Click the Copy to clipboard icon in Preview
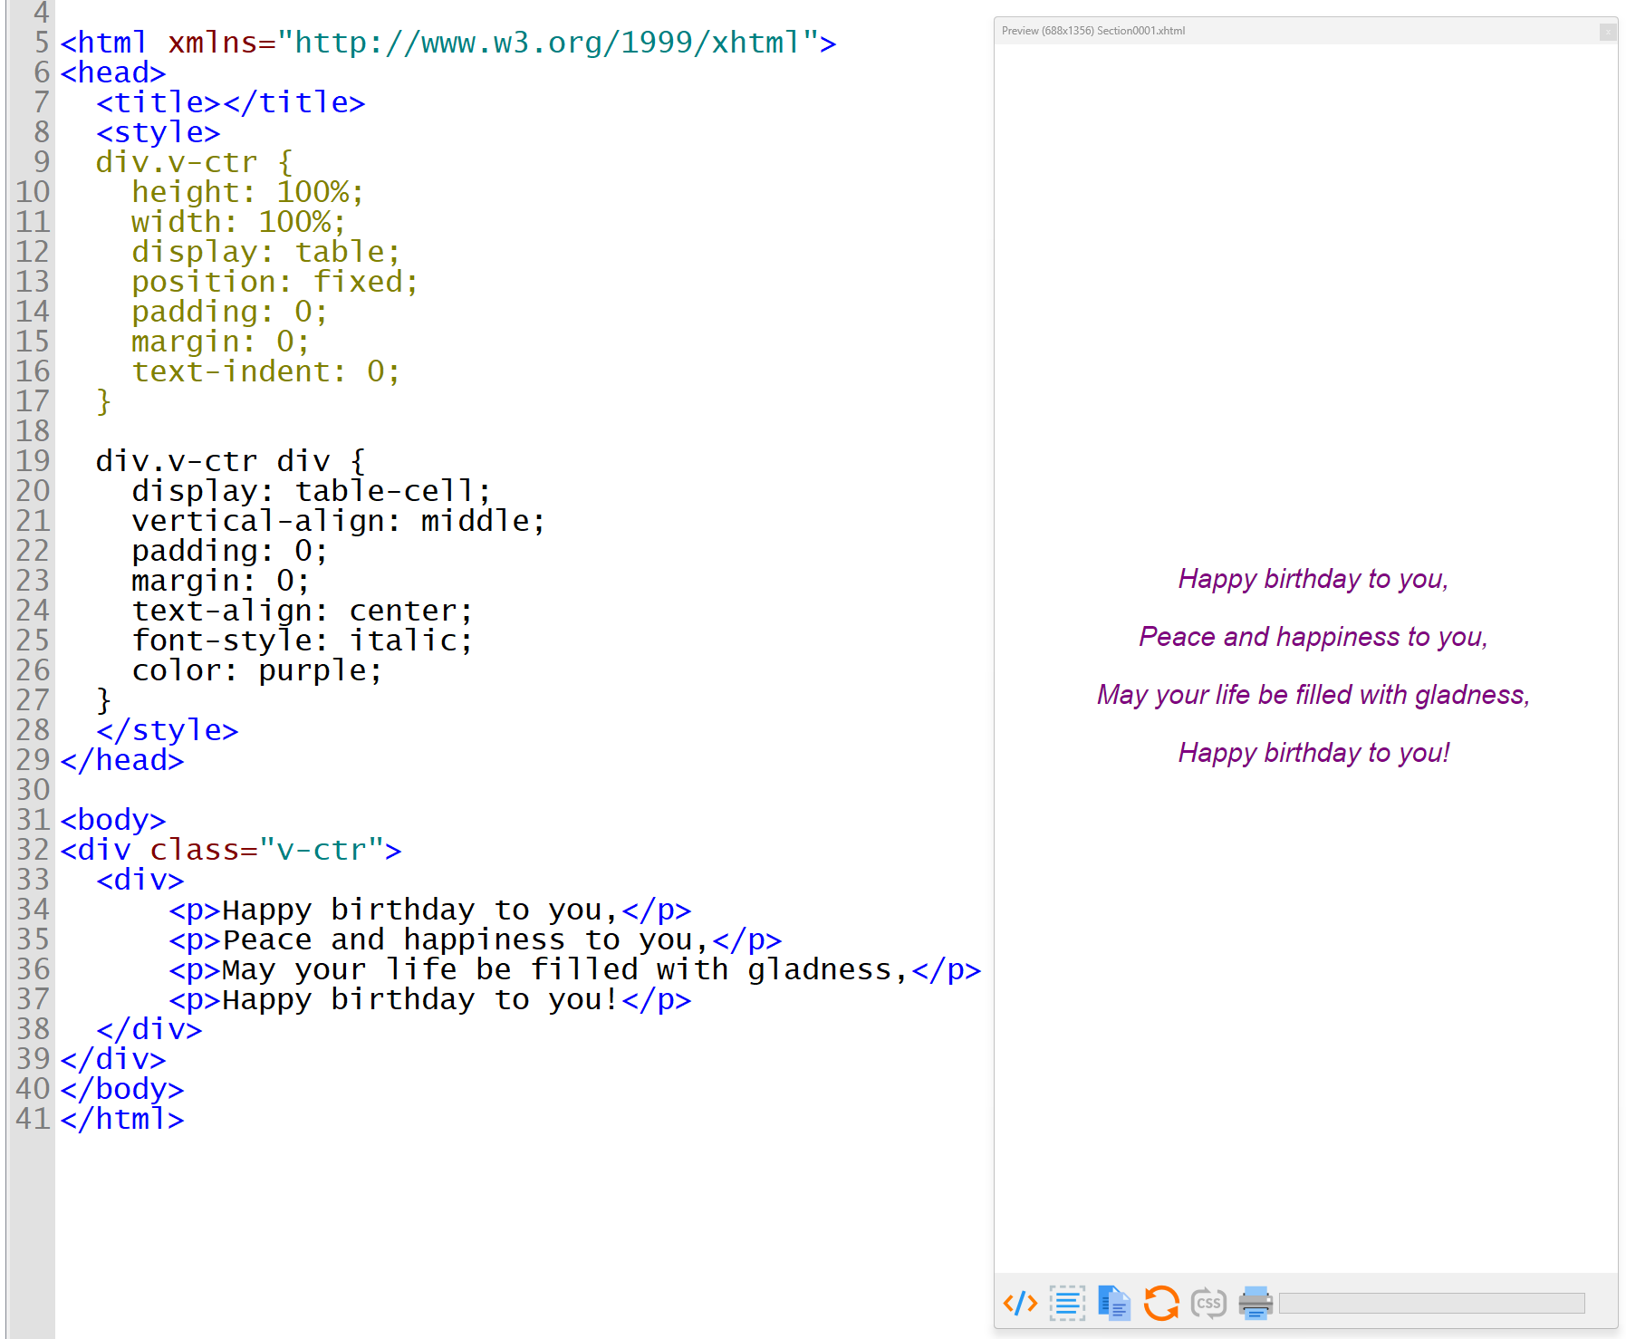 click(1114, 1303)
